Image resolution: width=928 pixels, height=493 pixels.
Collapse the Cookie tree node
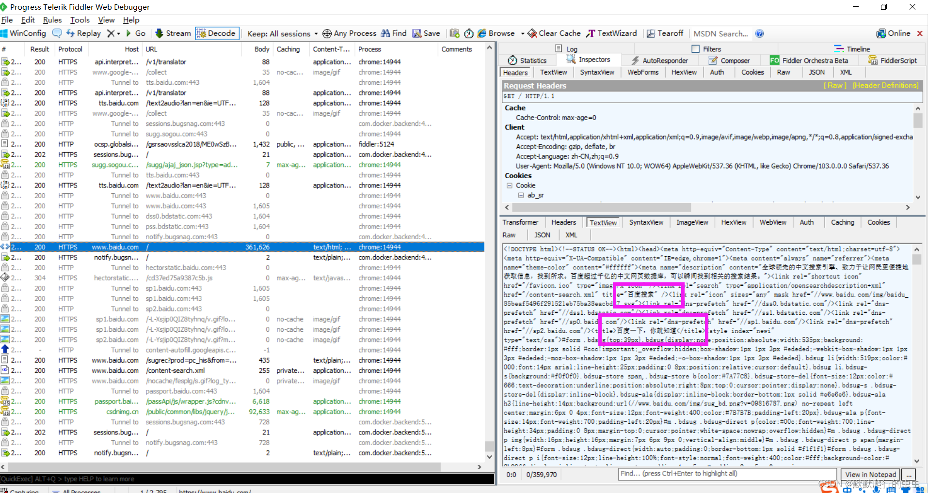pos(510,185)
